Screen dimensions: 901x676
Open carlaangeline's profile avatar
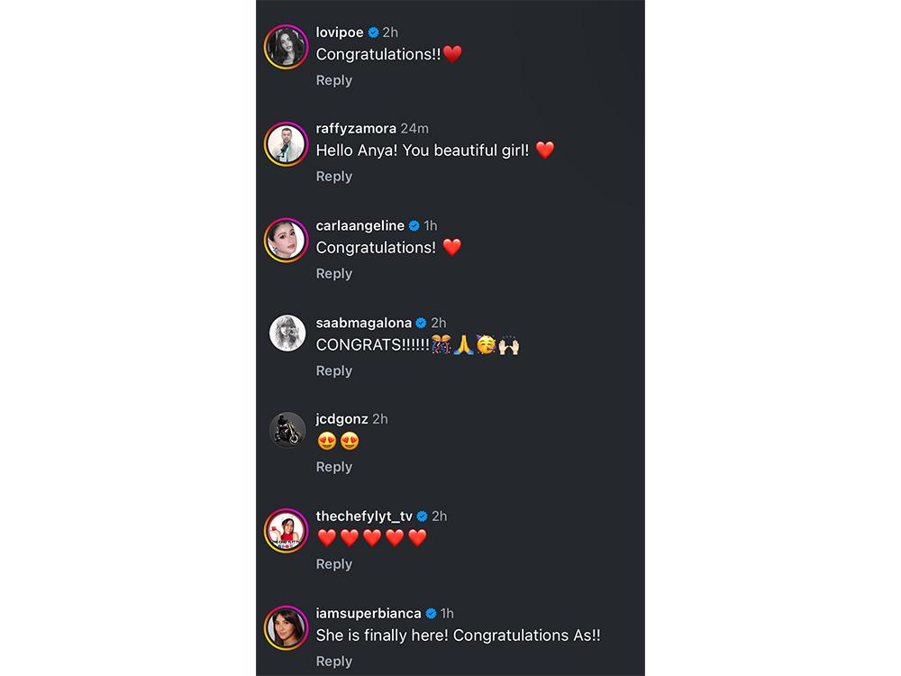point(287,241)
